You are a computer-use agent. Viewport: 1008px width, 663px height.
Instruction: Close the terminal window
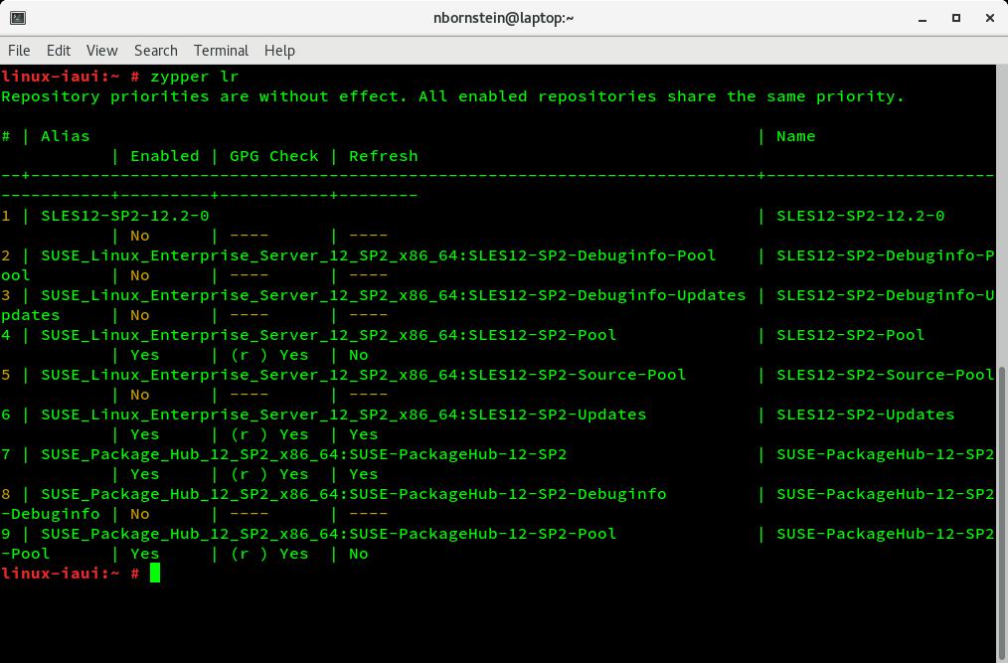click(x=990, y=18)
